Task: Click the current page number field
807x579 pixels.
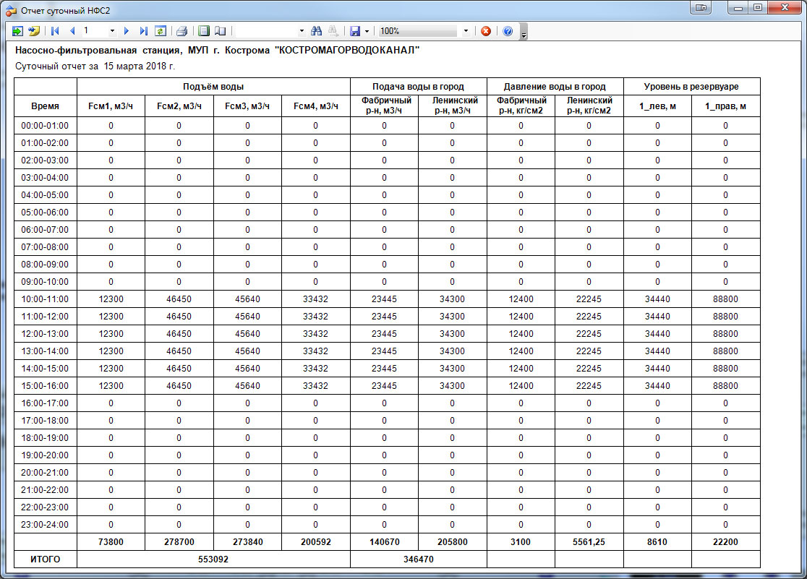Action: (x=95, y=31)
